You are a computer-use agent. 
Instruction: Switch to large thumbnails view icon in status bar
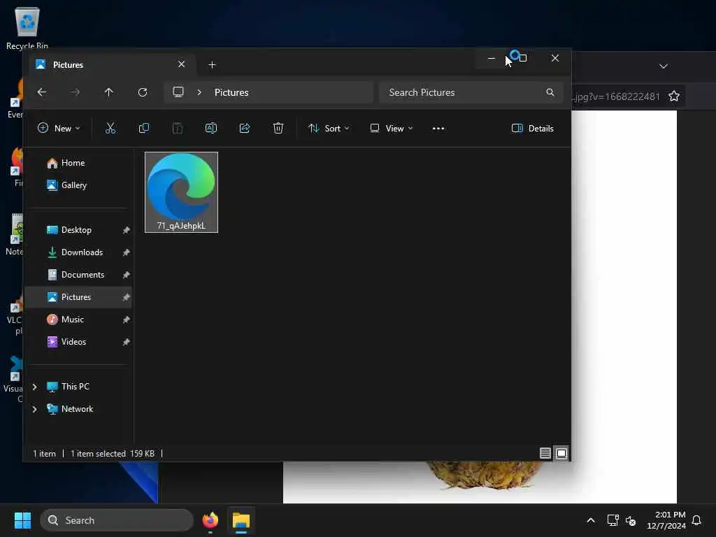click(561, 453)
